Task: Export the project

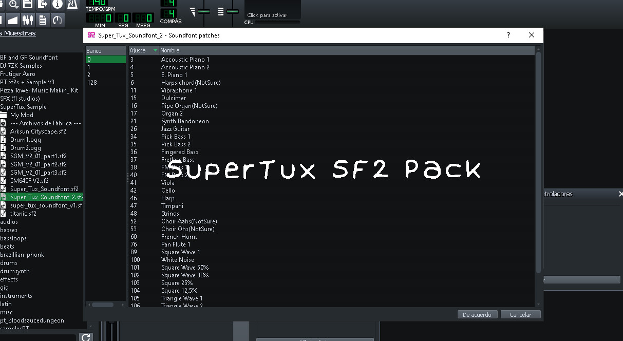Action: (x=42, y=5)
